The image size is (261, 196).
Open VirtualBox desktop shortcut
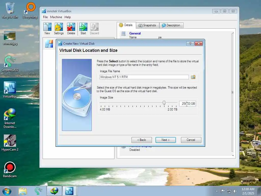tap(10, 90)
